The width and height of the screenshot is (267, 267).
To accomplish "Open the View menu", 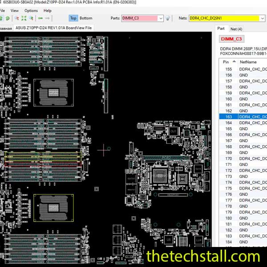I will point(15,11).
